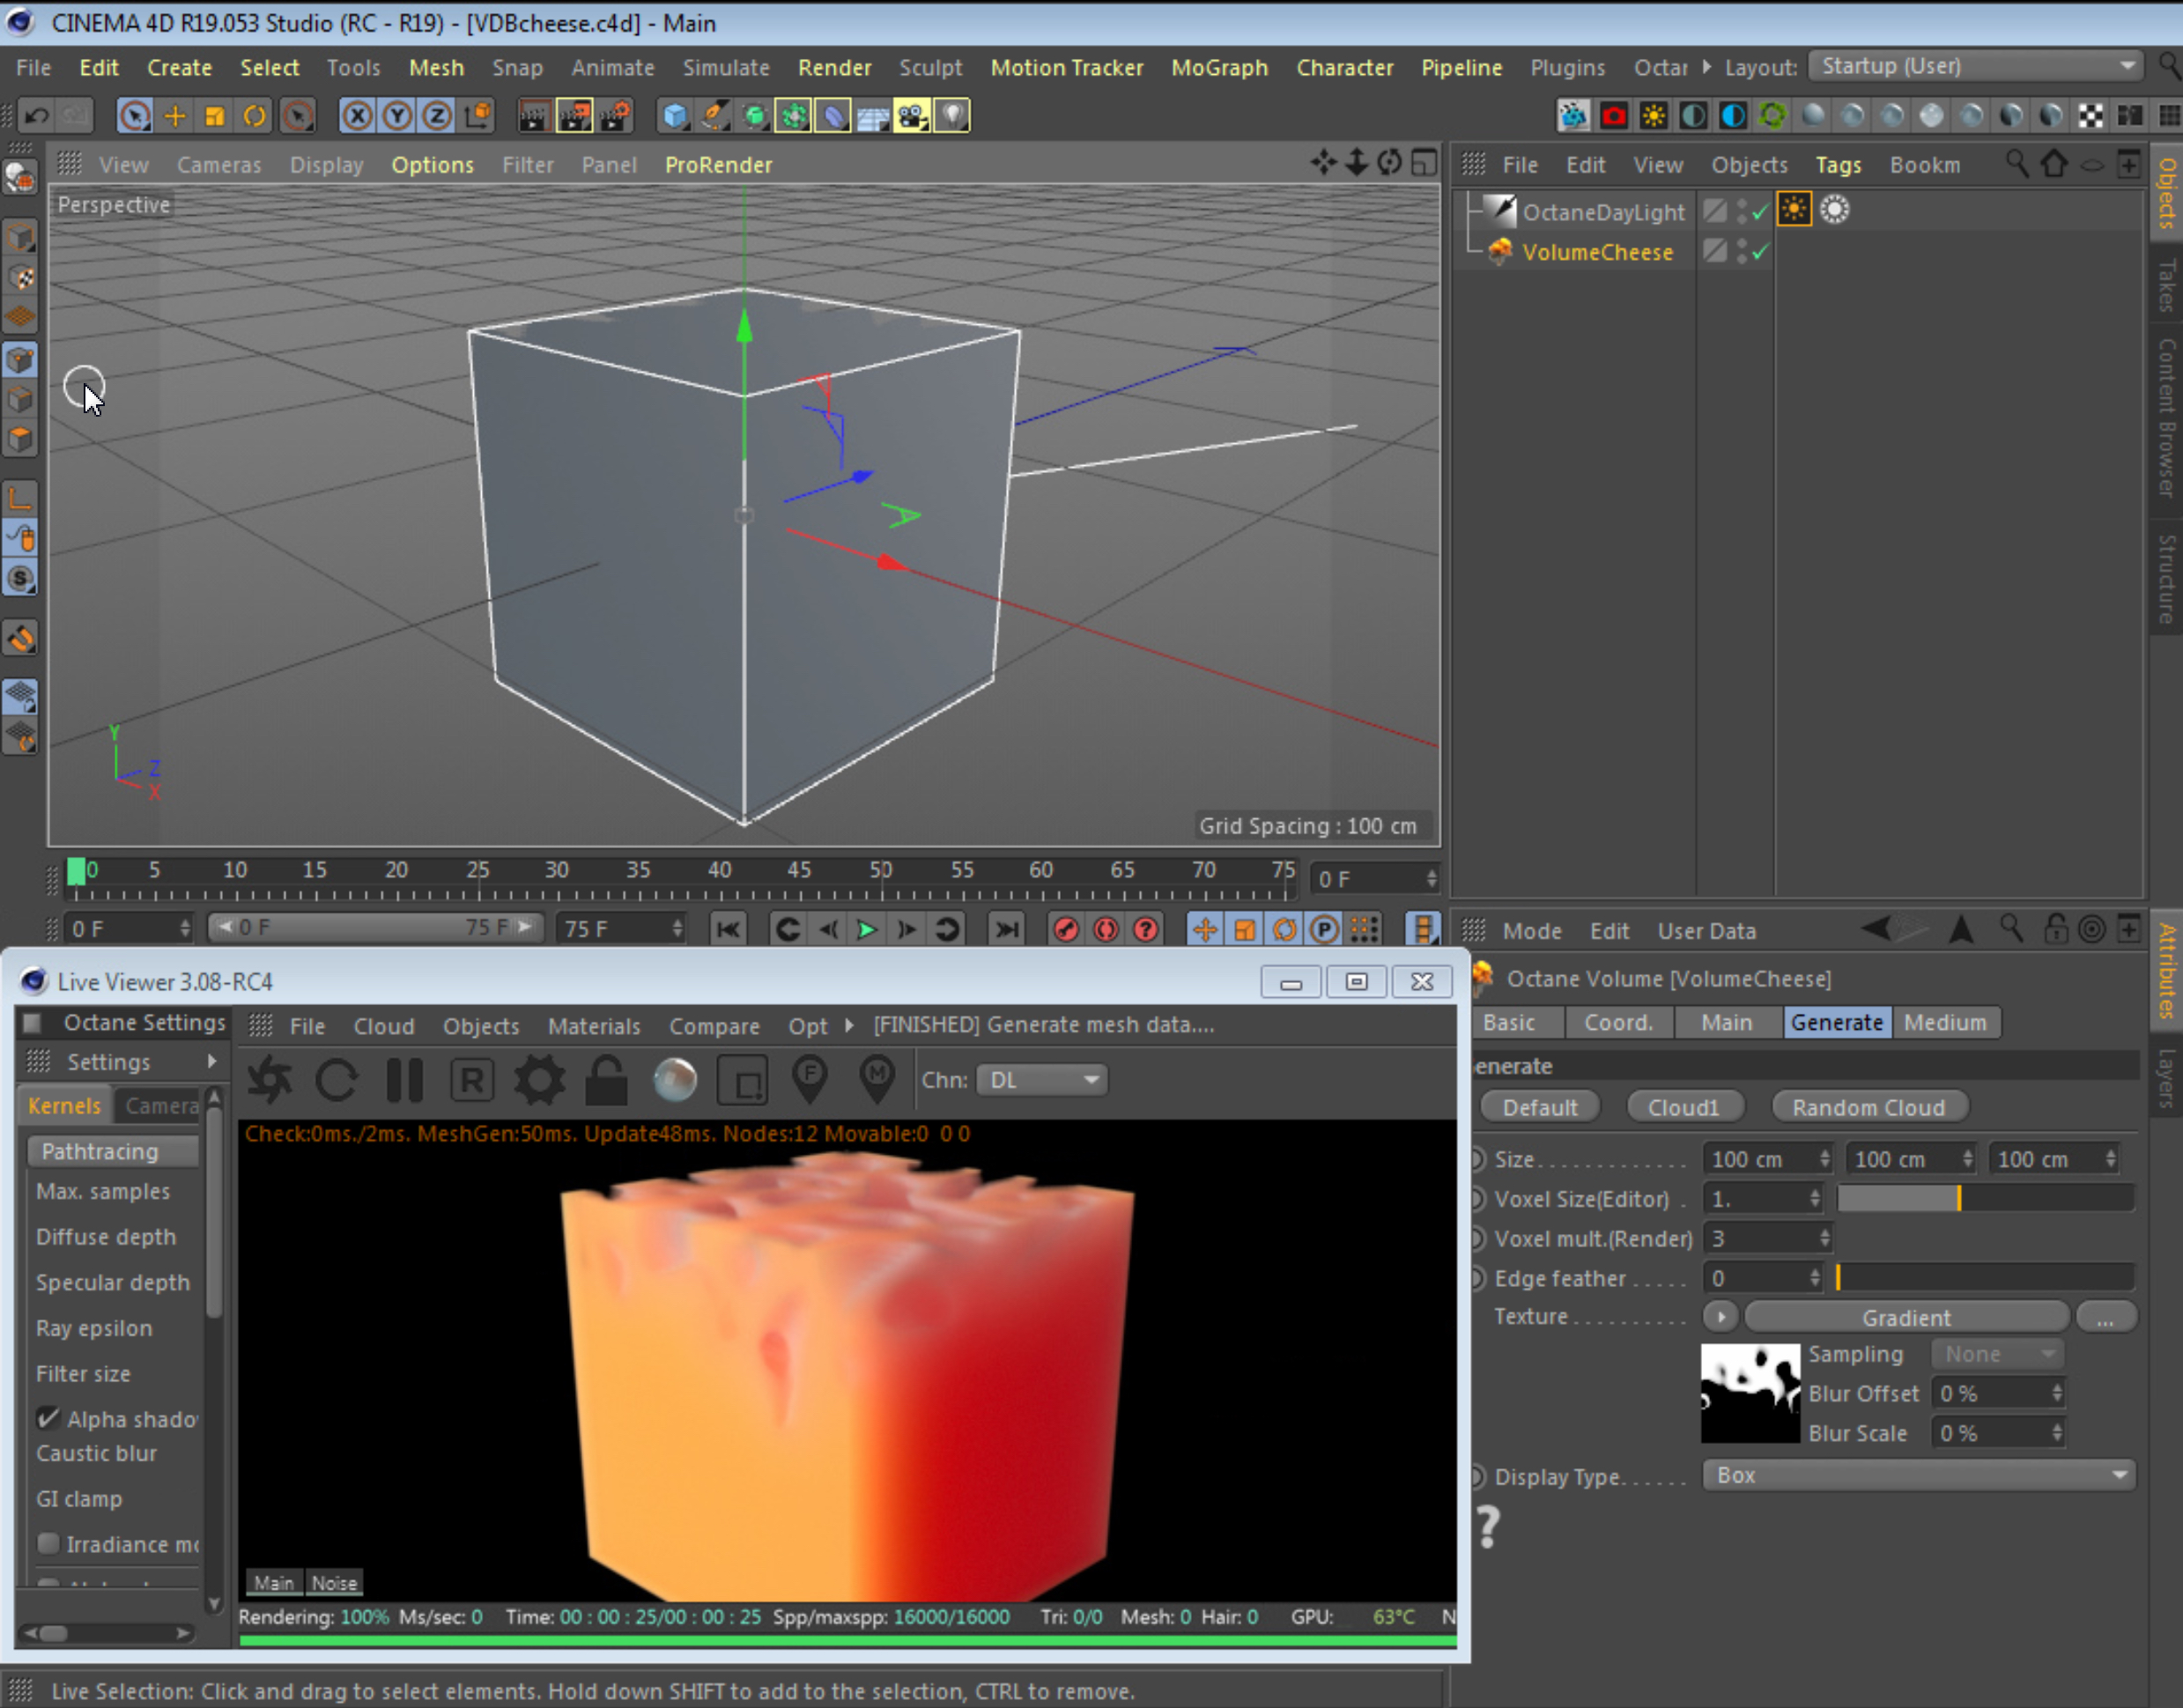
Task: Click Live Viewer settings gear icon
Action: [x=539, y=1080]
